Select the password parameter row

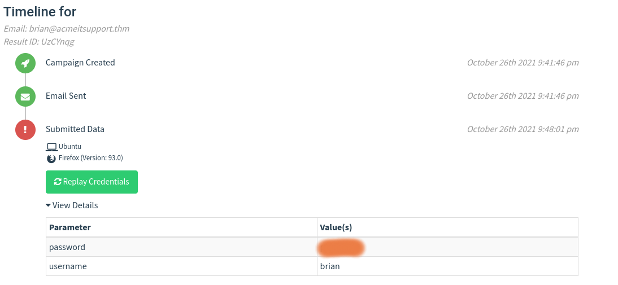(x=67, y=247)
